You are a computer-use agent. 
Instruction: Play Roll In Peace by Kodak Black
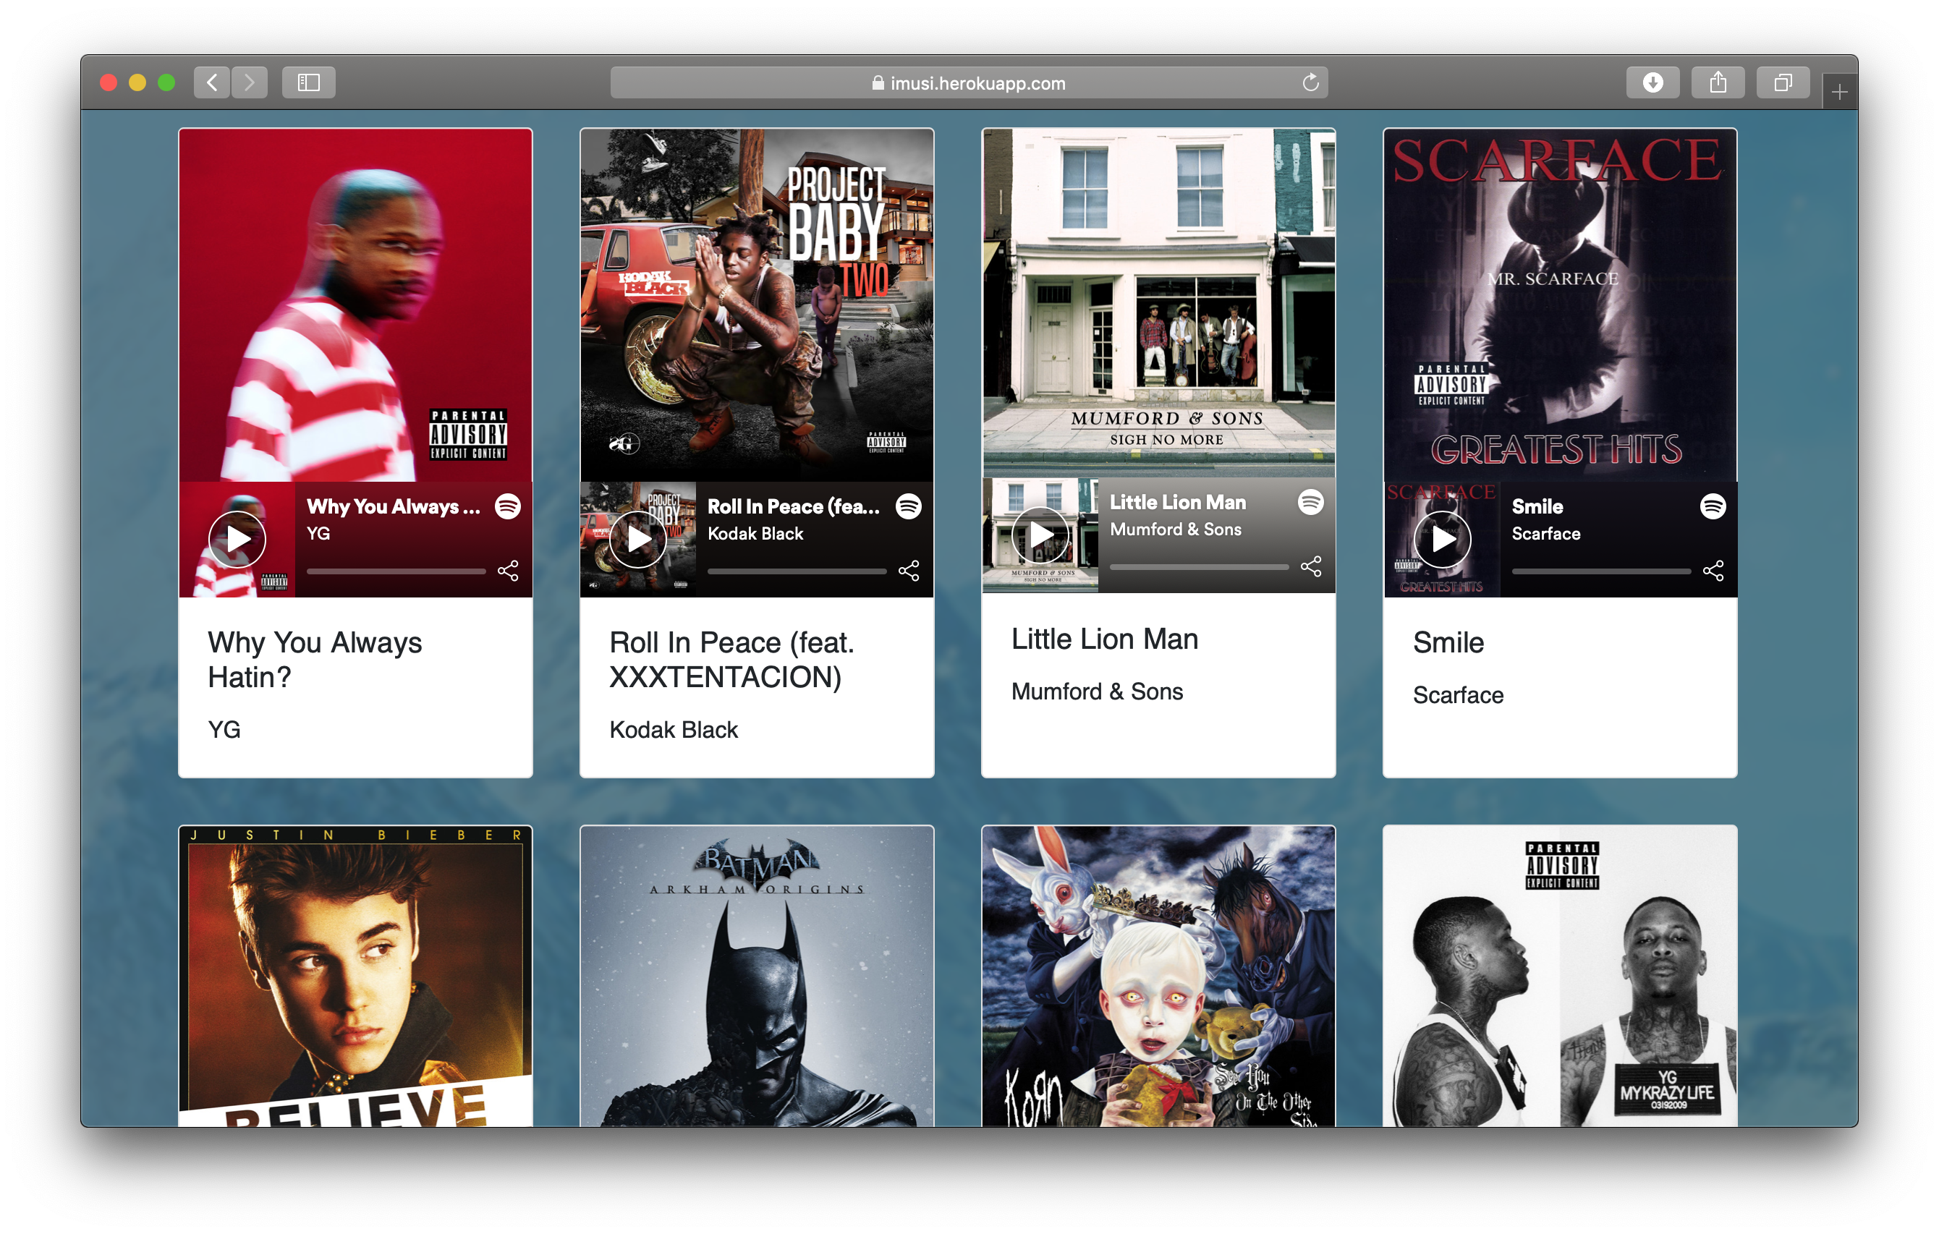pos(637,540)
